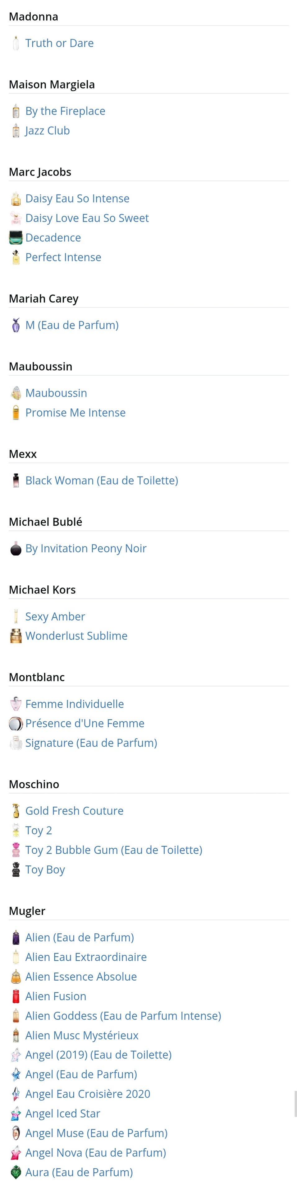Select Sexy Amber by Michael Kors
297x1195 pixels.
click(55, 616)
